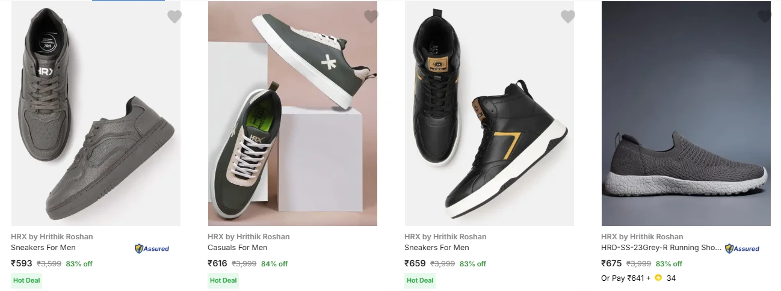Image resolution: width=781 pixels, height=291 pixels.
Task: Click Hot Deal tag under ₹616 price
Action: click(x=223, y=280)
